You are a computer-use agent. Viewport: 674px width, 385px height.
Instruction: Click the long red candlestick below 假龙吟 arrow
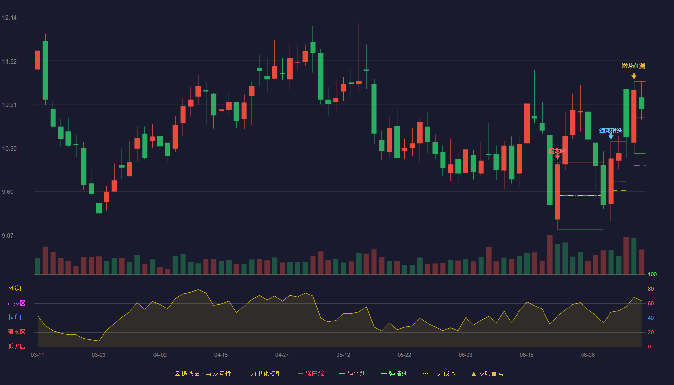pos(557,192)
